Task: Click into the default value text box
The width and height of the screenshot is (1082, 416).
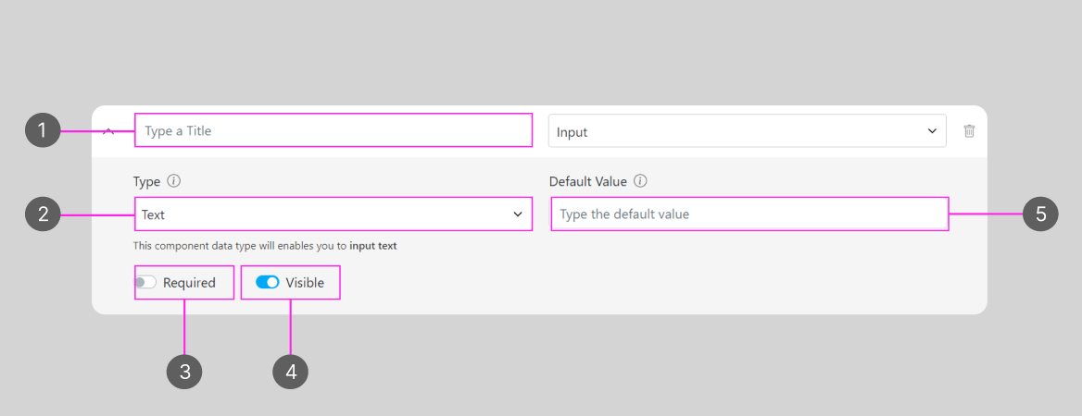Action: [x=749, y=214]
